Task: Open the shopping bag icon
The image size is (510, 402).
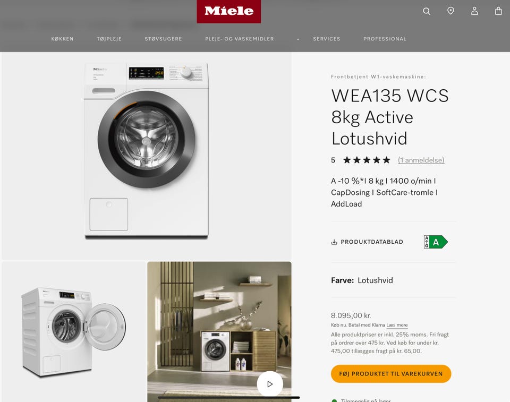Action: 498,11
